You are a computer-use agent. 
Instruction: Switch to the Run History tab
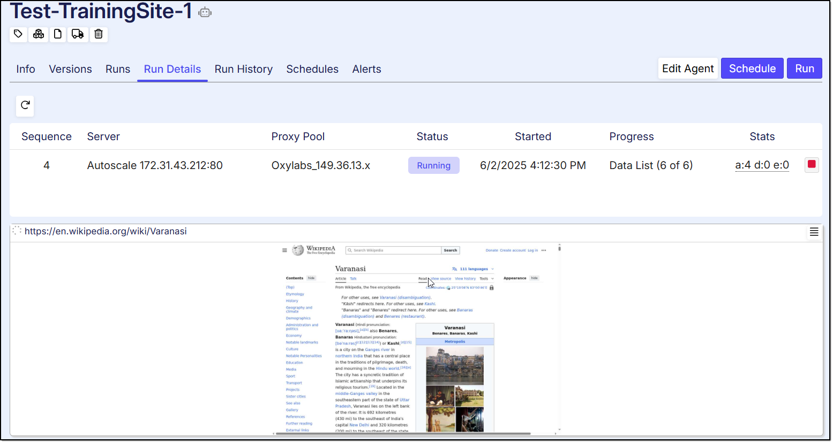tap(243, 69)
